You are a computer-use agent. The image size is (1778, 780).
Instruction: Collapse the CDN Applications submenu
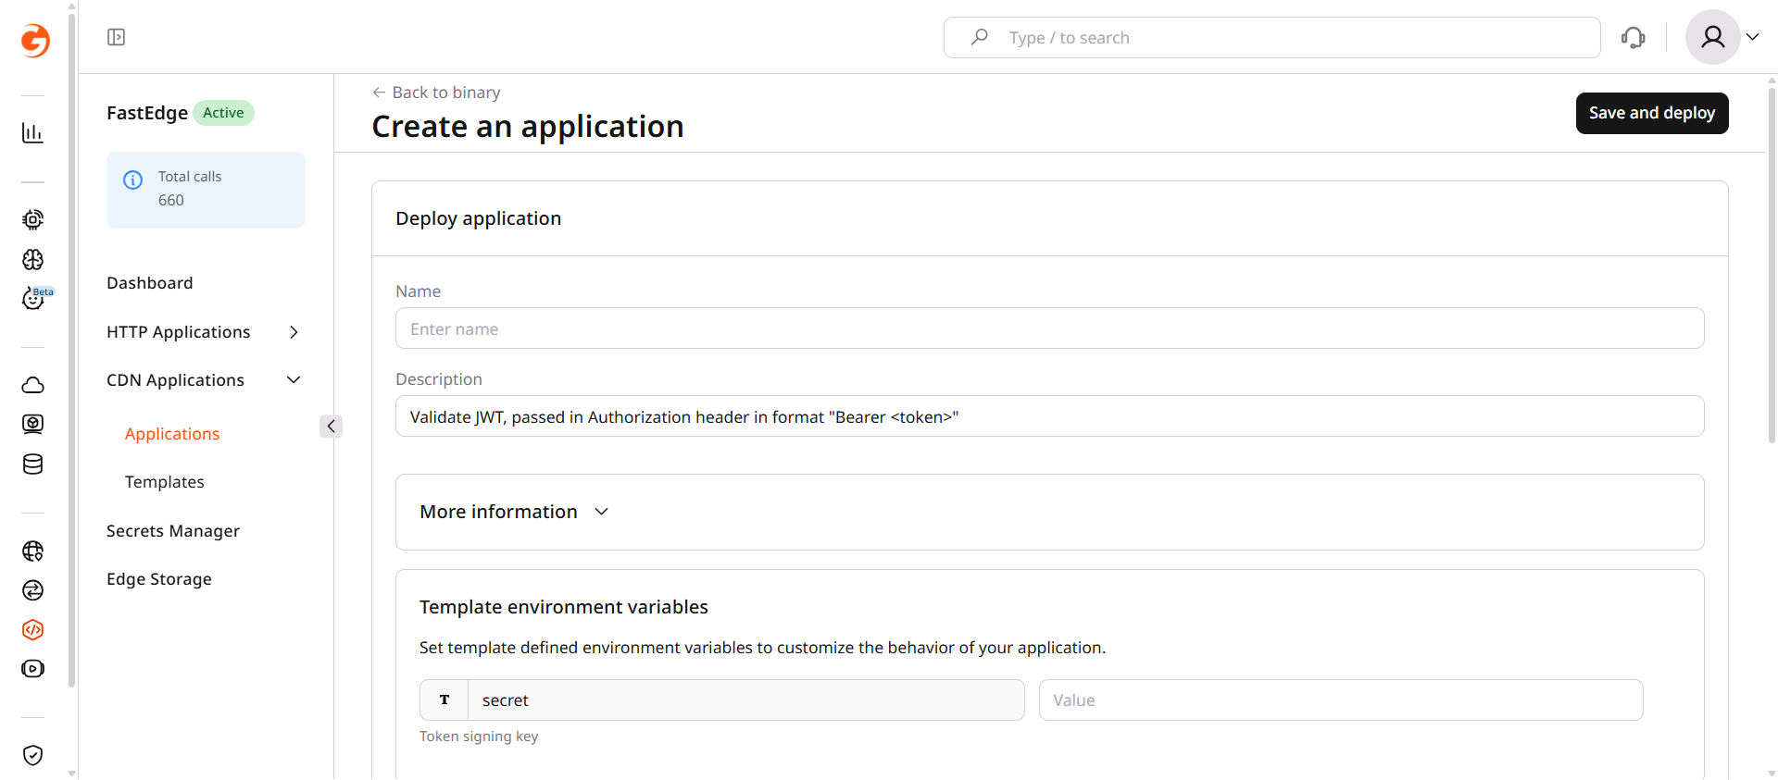coord(294,380)
